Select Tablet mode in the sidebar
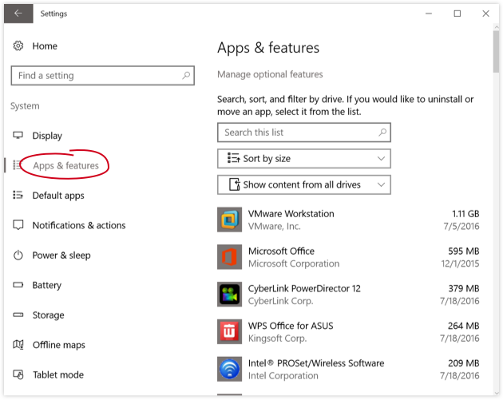The image size is (503, 400). 58,374
